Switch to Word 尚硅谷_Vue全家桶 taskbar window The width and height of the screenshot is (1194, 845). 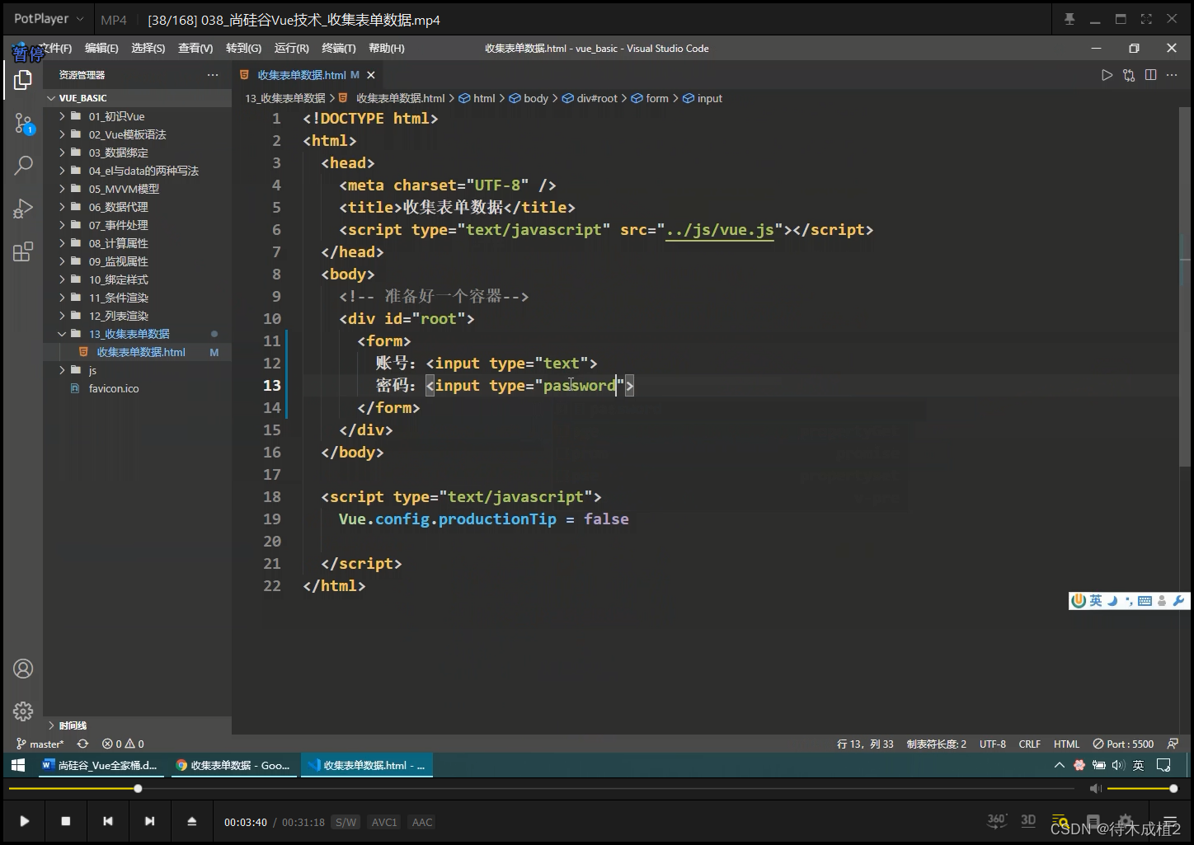(x=101, y=765)
